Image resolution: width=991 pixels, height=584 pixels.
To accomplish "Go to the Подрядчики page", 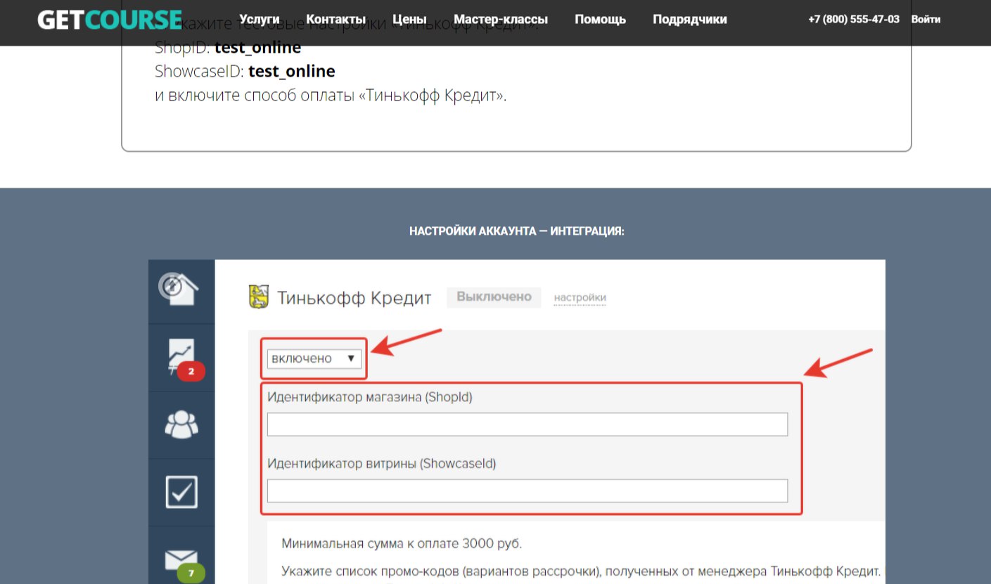I will (690, 20).
